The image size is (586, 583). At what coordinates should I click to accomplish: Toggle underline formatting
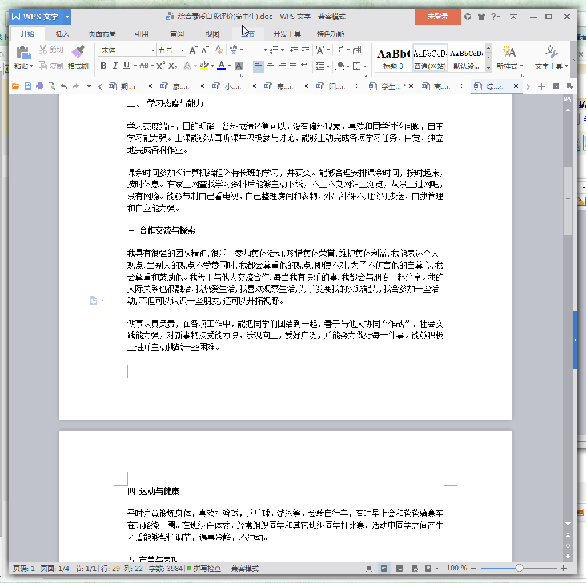(x=126, y=66)
